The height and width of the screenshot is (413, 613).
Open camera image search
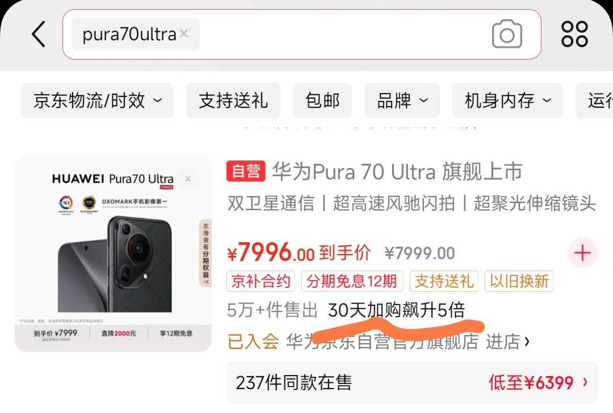507,35
